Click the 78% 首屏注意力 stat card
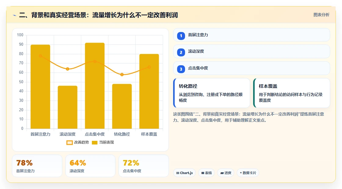 [x=37, y=166]
